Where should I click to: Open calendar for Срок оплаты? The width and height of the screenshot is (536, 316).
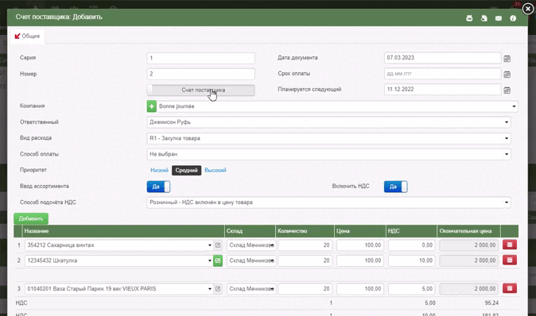(507, 75)
